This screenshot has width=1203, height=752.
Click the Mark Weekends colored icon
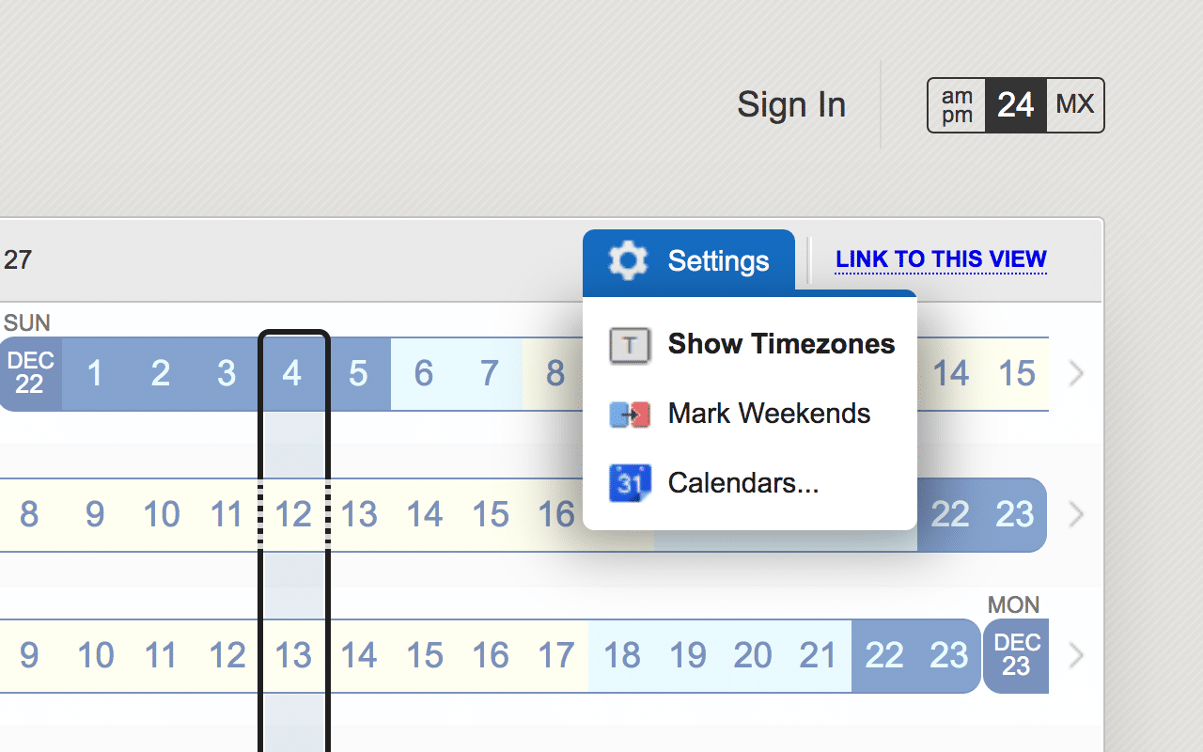630,414
